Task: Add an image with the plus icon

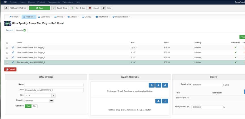Action: coord(158,85)
